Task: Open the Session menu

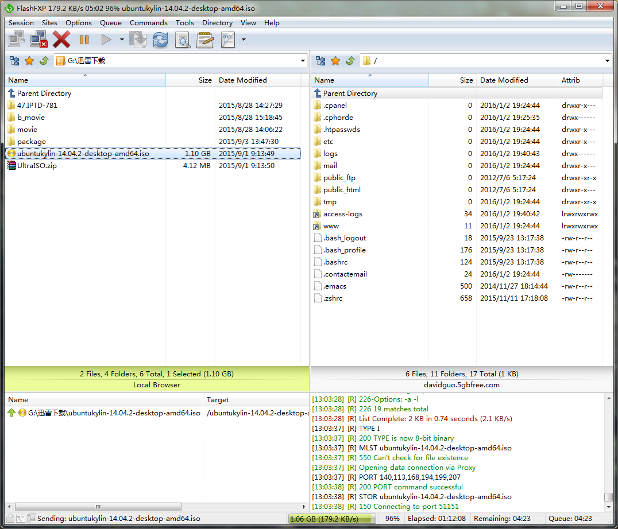Action: tap(21, 23)
